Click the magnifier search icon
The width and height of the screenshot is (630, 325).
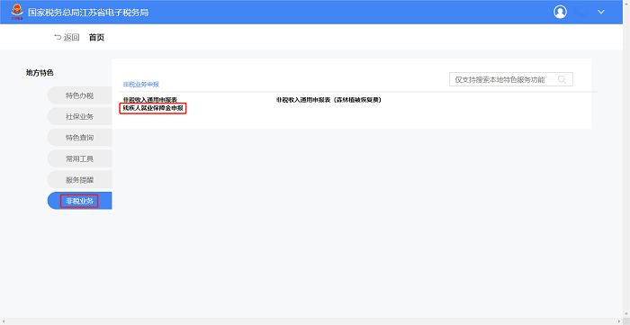(562, 79)
